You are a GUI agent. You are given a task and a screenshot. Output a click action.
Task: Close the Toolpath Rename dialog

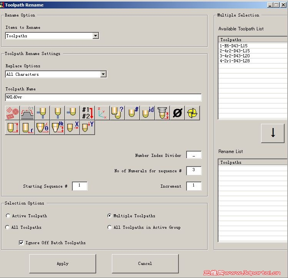click(x=283, y=5)
